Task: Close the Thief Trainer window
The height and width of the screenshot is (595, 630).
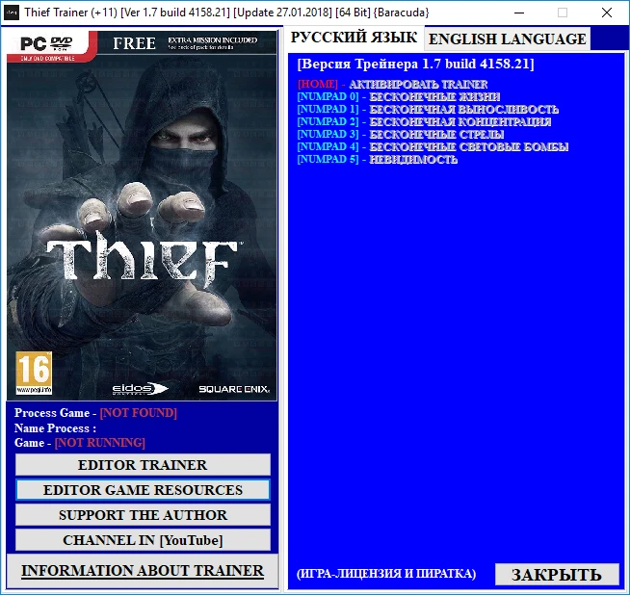Action: coord(607,13)
